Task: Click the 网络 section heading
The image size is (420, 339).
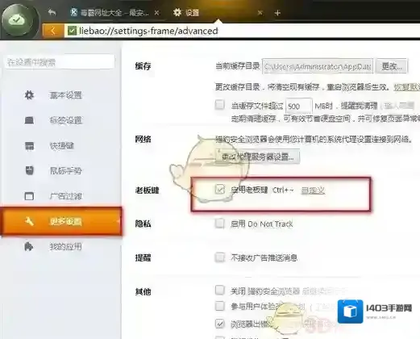Action: 143,139
